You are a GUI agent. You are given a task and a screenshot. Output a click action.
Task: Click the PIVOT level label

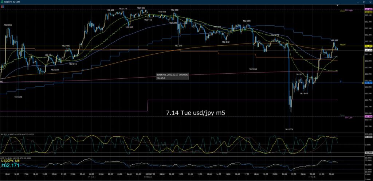click(342, 45)
